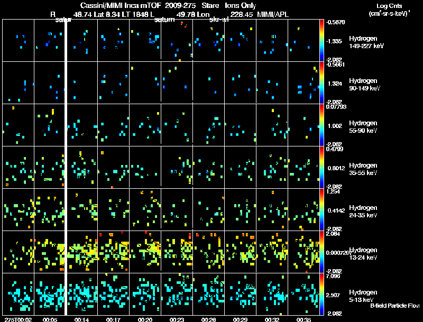Click the '00:14' time label
Image resolution: width=423 pixels, height=322 pixels.
pos(82,319)
